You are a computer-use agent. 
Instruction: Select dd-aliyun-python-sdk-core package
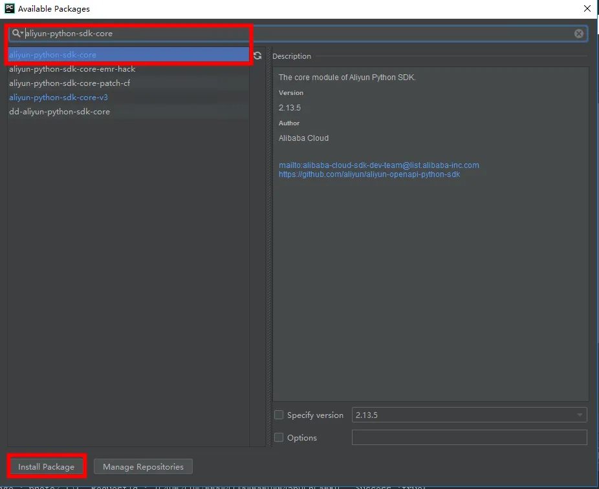coord(128,111)
